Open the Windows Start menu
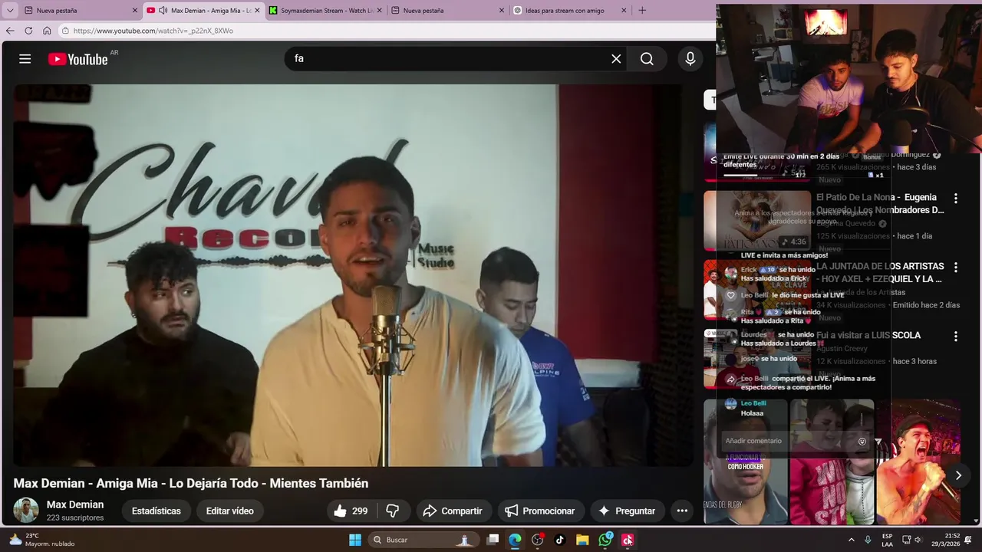Screen dimensions: 982x552 pos(355,540)
